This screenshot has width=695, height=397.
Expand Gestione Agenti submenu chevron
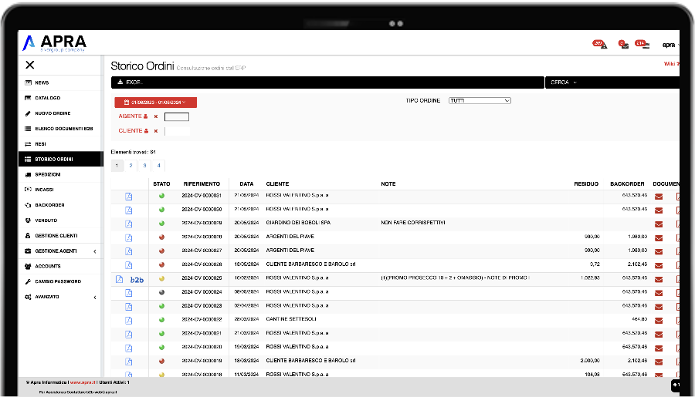point(95,251)
